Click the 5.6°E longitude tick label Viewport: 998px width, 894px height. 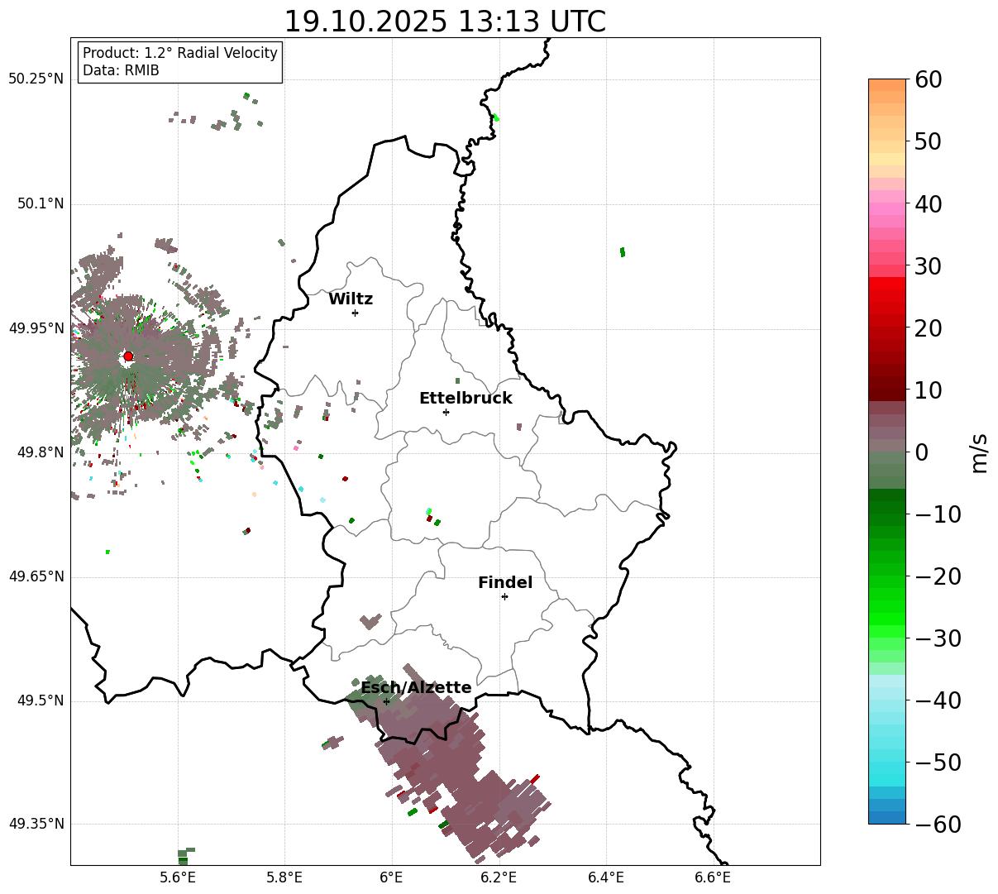[179, 877]
